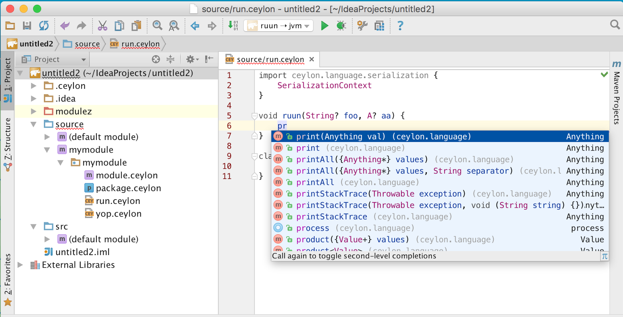Expand External Libraries node
The width and height of the screenshot is (623, 317).
20,265
